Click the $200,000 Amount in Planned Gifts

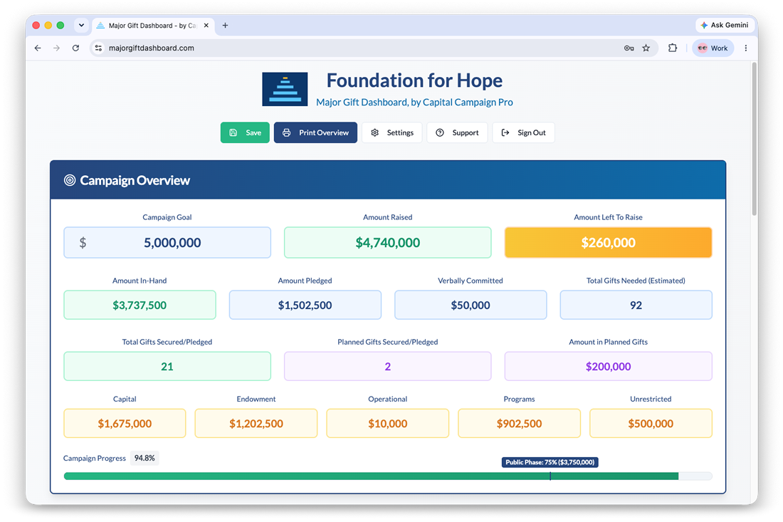point(608,366)
